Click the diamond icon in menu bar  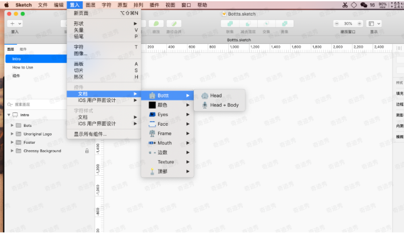(354, 5)
